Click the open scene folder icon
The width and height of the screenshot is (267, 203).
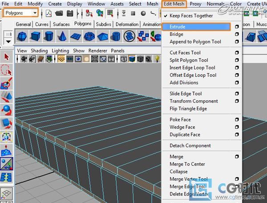click(59, 13)
